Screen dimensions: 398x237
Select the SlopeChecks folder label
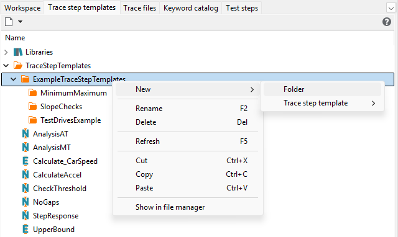61,107
